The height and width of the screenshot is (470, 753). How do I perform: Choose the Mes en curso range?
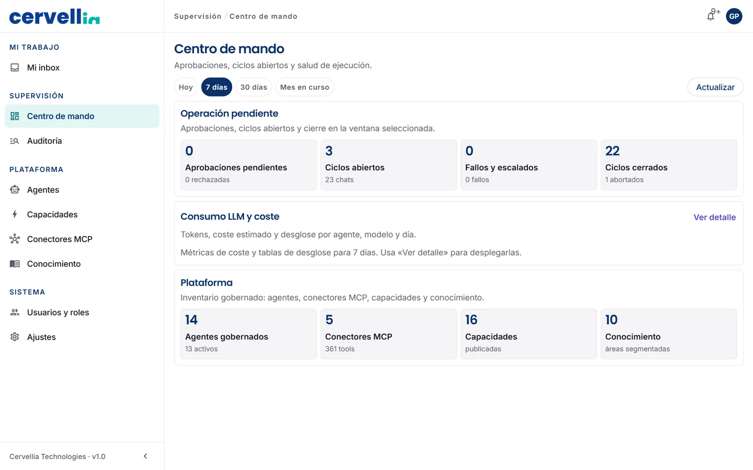tap(304, 87)
